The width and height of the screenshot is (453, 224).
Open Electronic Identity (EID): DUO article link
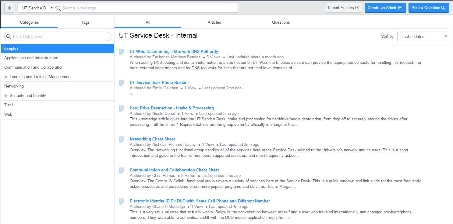tap(200, 201)
